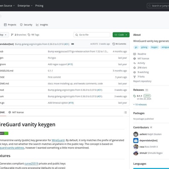Open the branch selector dropdown
The width and height of the screenshot is (169, 169).
(4, 35)
